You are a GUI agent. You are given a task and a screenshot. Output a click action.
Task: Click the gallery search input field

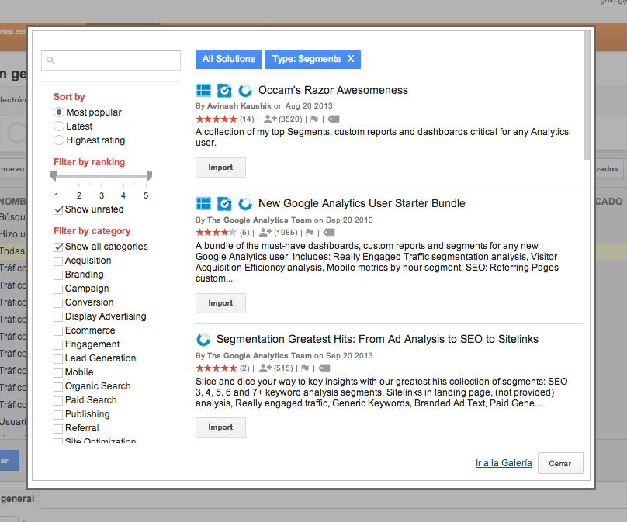[110, 60]
